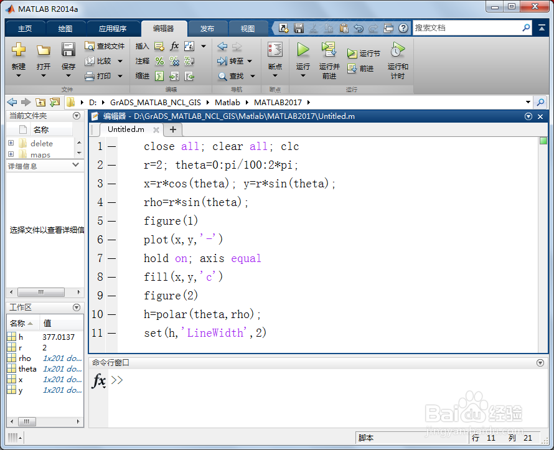Close the Untitled.m tab

tap(156, 130)
